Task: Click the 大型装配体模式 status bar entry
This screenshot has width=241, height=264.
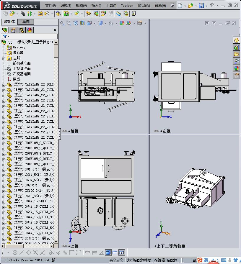Action: (139, 260)
